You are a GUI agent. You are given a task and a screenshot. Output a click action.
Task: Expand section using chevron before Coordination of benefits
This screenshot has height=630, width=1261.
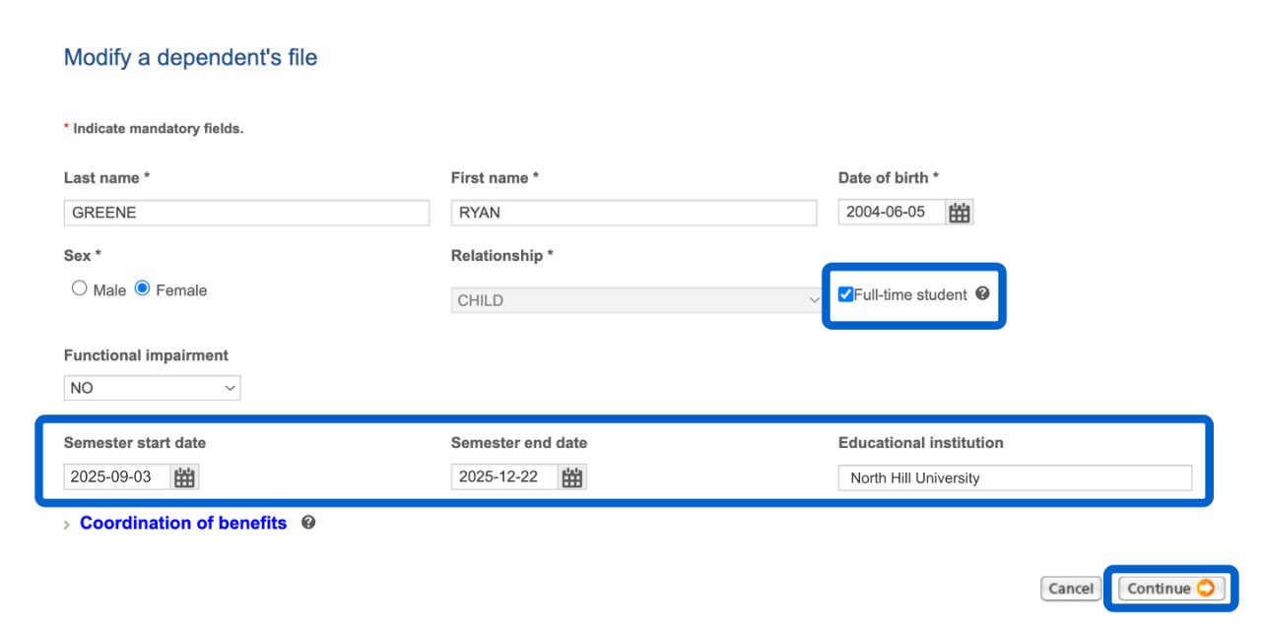tap(67, 525)
